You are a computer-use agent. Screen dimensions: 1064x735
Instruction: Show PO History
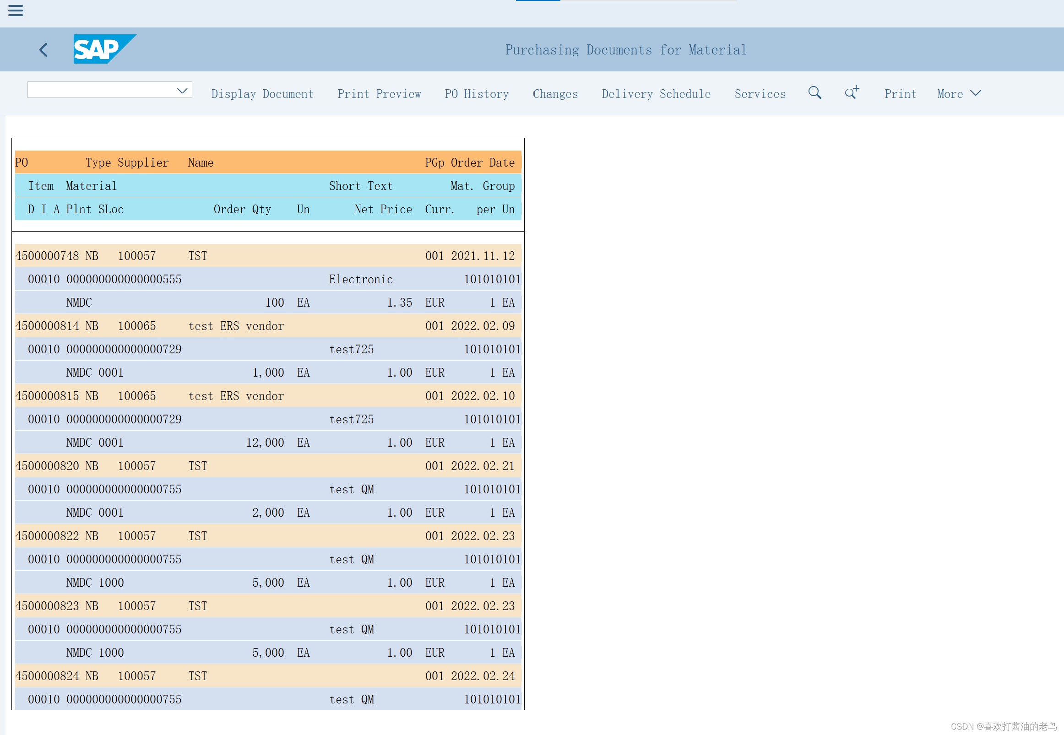[476, 94]
